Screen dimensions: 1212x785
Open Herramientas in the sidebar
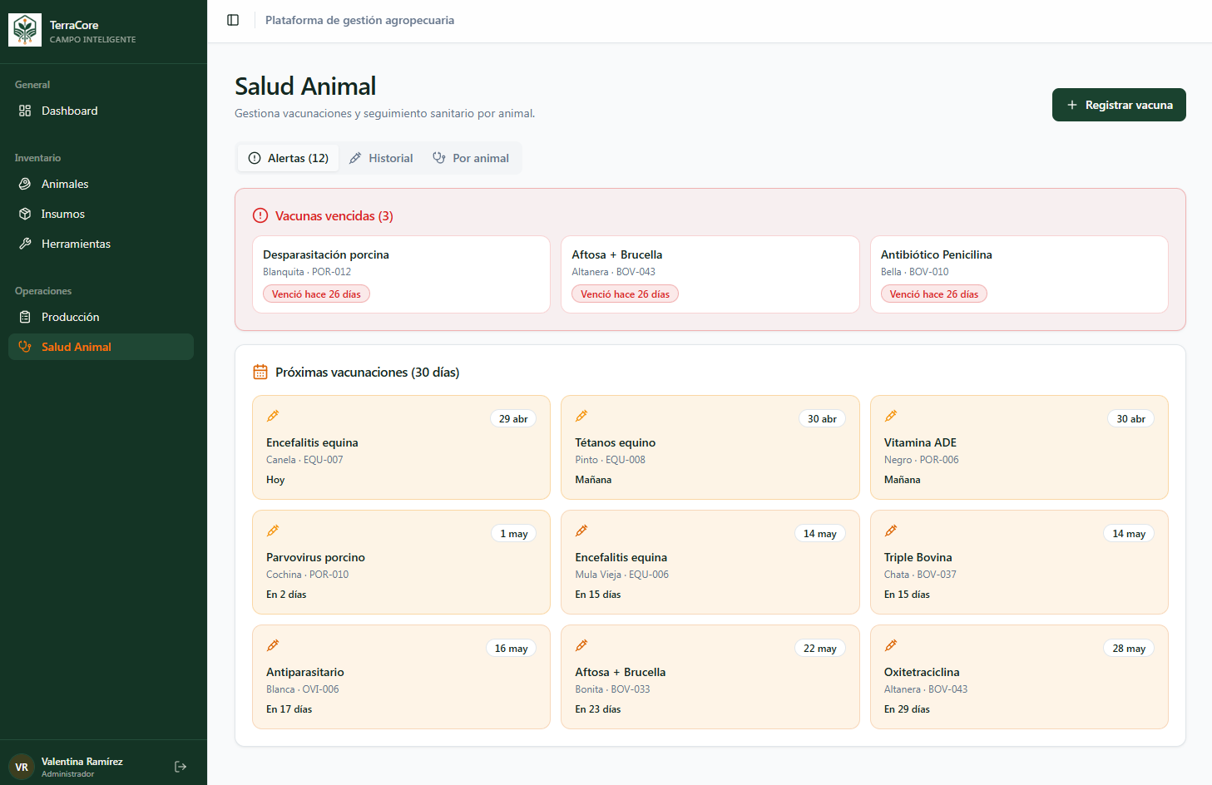[101, 244]
